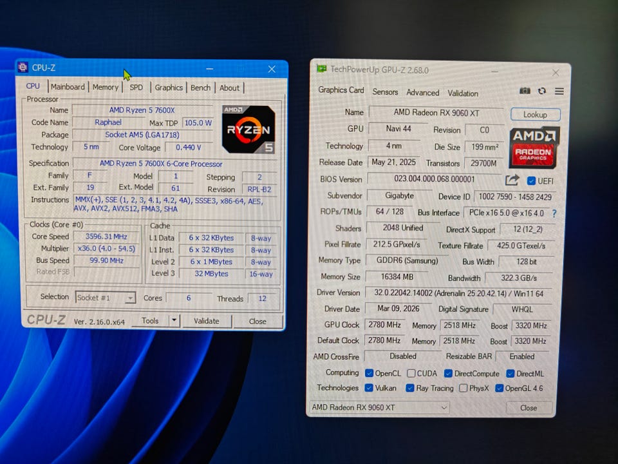Click the Code Name value Raphael
The height and width of the screenshot is (464, 618).
[108, 122]
